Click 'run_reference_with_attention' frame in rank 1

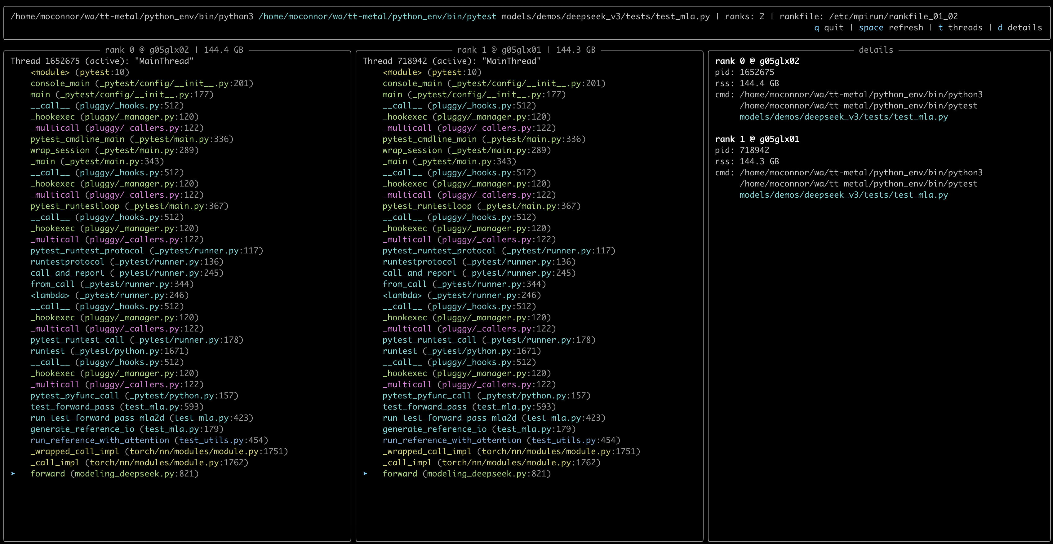tap(502, 440)
